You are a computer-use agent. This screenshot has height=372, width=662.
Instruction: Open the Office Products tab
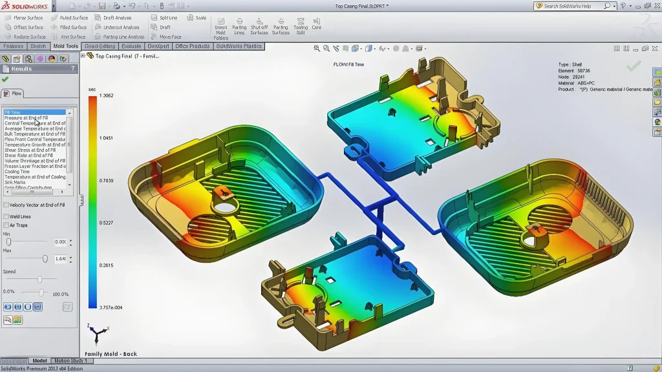point(192,46)
